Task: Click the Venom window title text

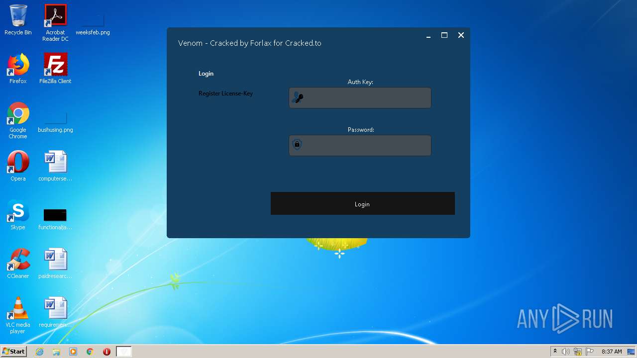Action: pyautogui.click(x=250, y=43)
